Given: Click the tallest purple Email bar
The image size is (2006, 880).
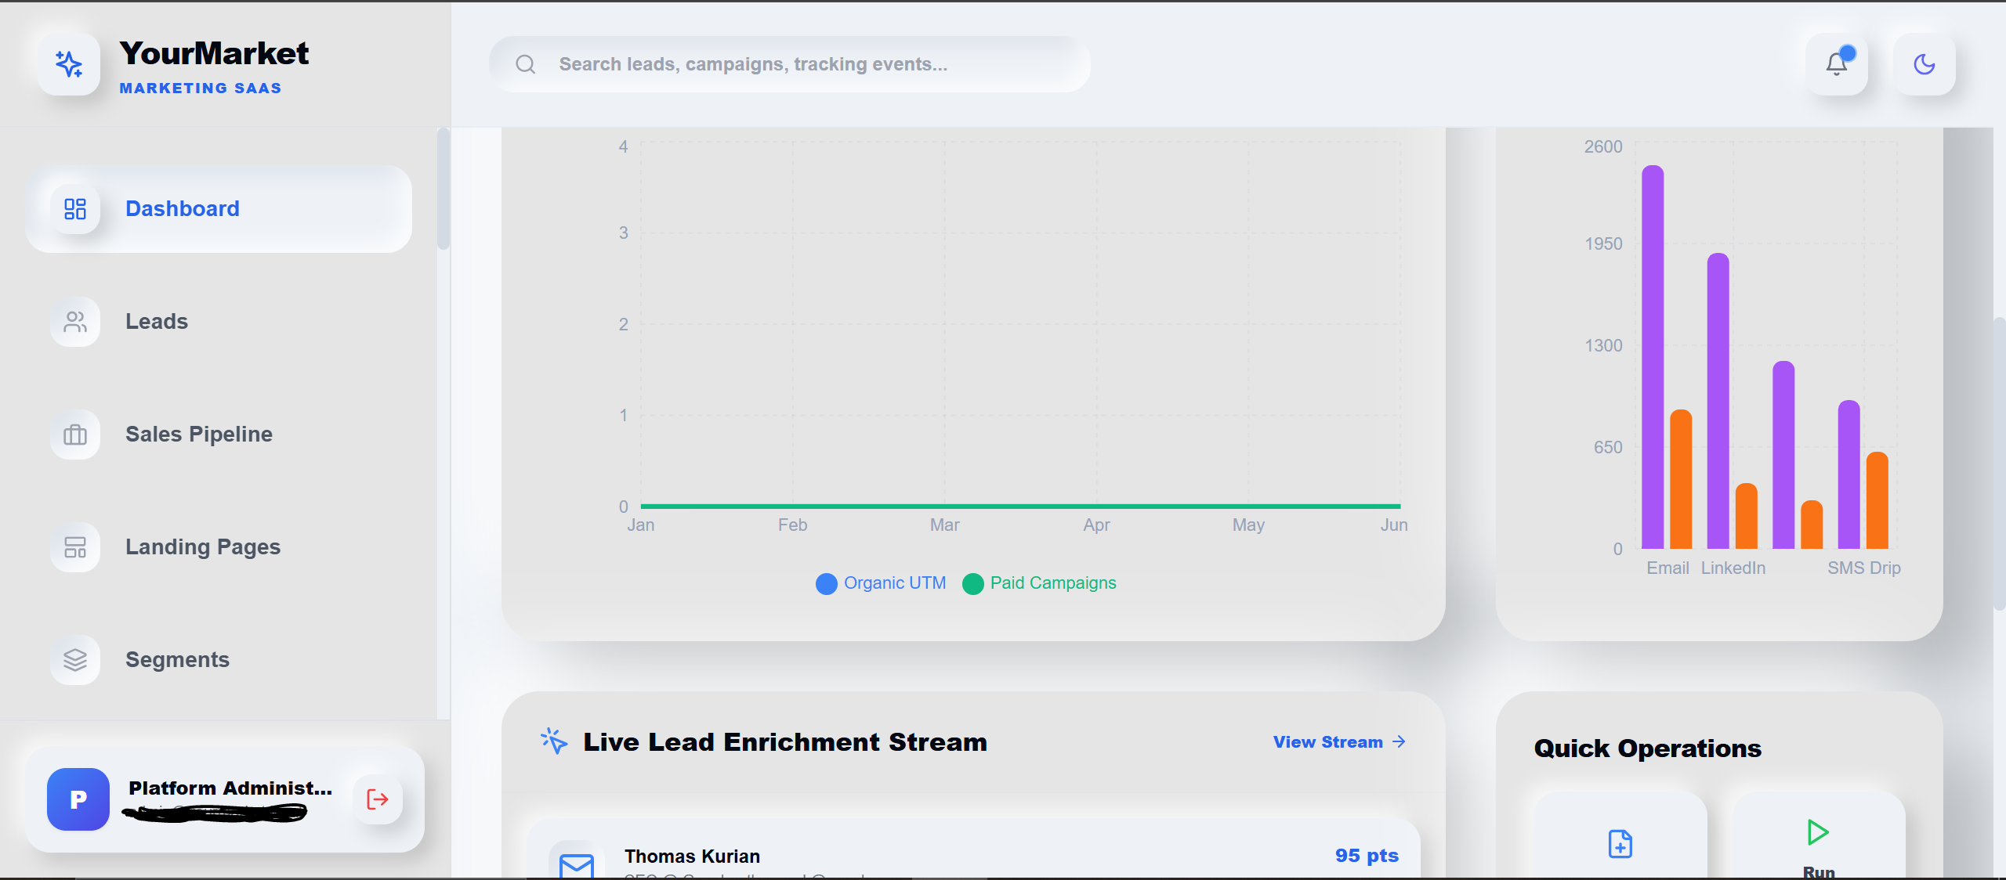Looking at the screenshot, I should click(1653, 357).
